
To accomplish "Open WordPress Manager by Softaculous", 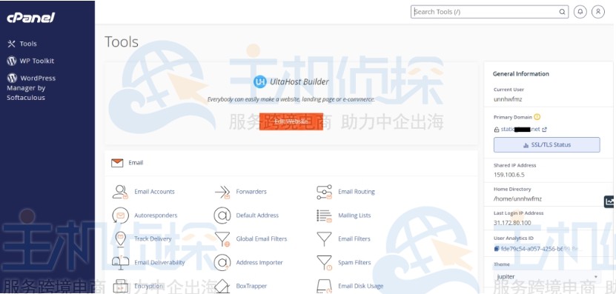I will 31,87.
